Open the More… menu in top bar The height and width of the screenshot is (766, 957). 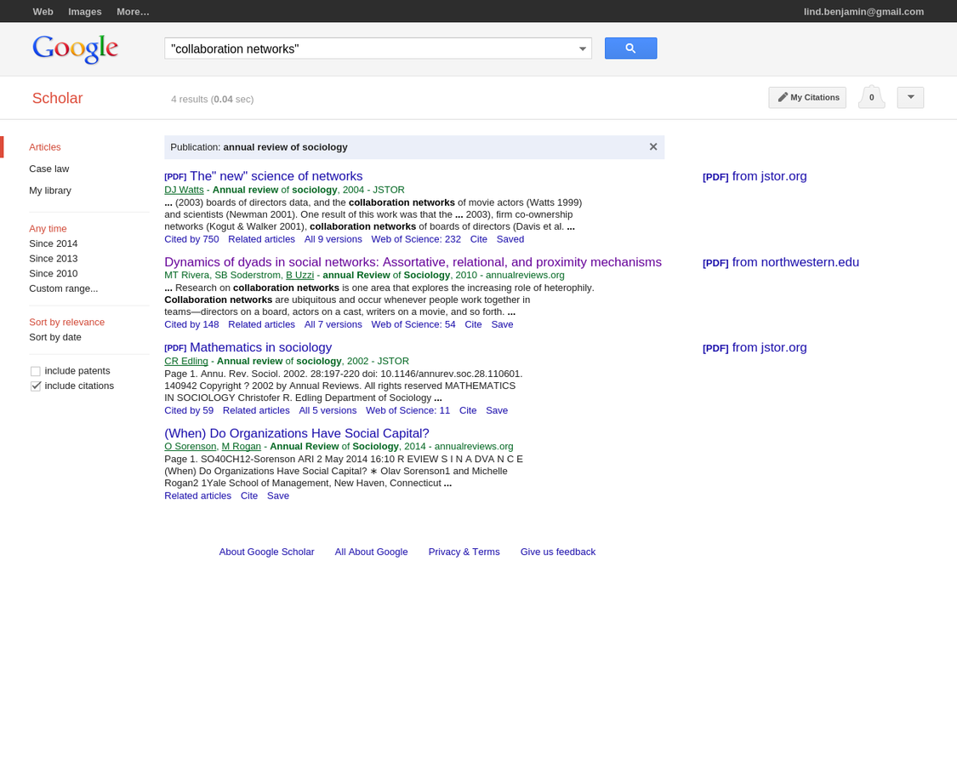tap(133, 12)
